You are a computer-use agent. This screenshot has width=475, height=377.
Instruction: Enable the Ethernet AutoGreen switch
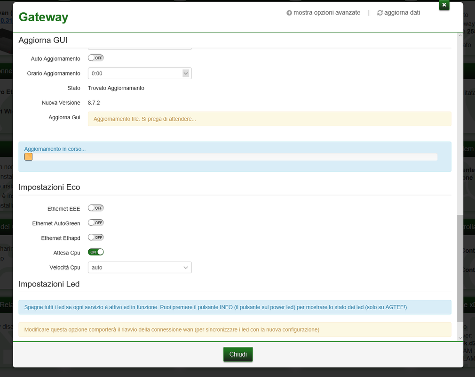96,223
